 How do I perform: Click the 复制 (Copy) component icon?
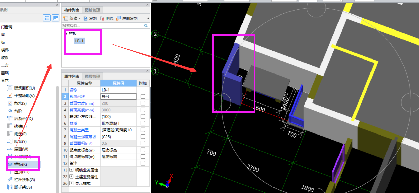point(86,18)
